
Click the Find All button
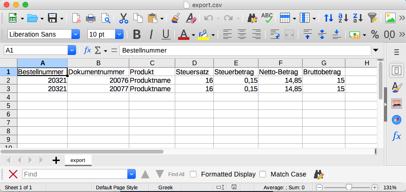[x=176, y=174]
